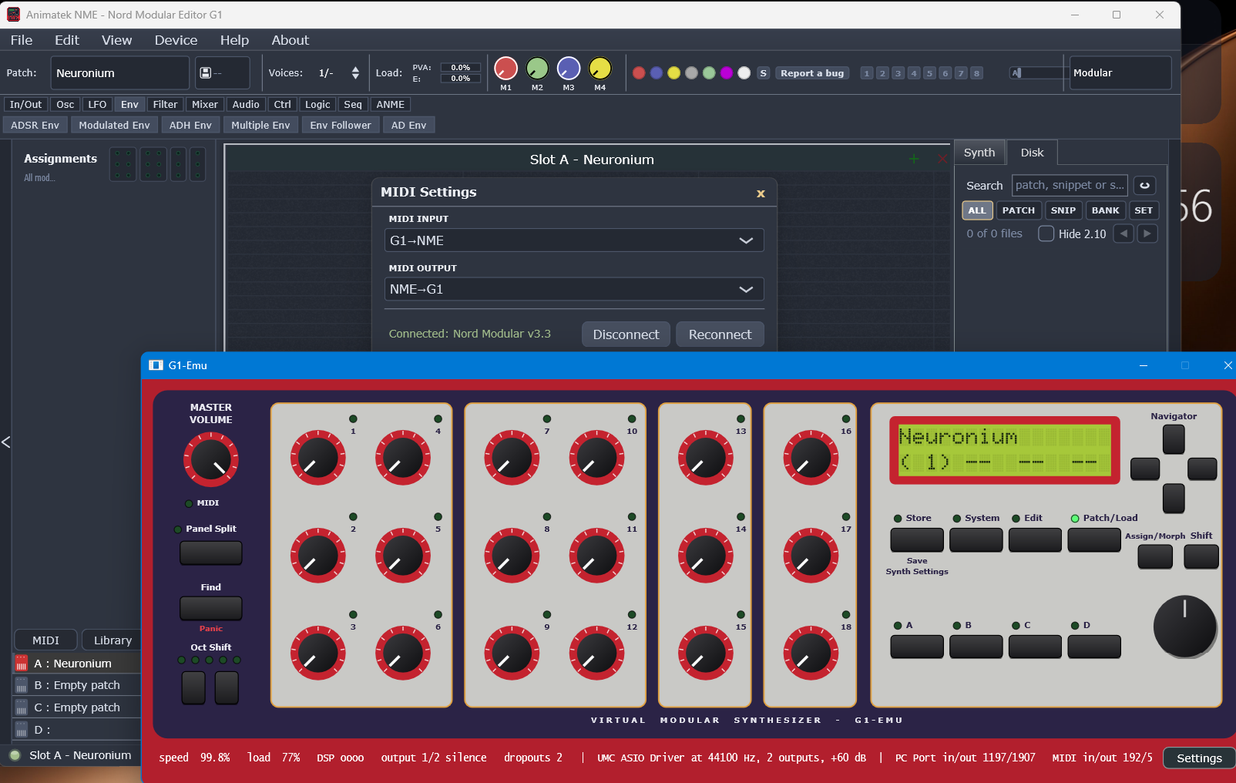Click knob 1 on G1-Emu panel
This screenshot has width=1236, height=783.
(x=317, y=458)
